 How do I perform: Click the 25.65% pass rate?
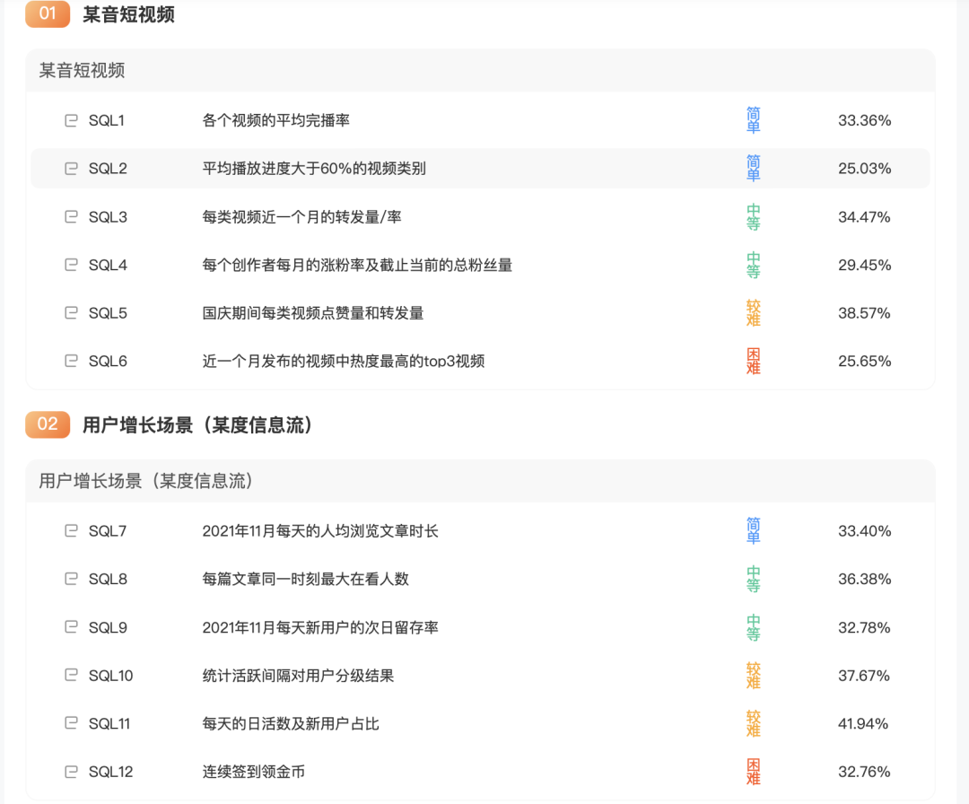(865, 361)
